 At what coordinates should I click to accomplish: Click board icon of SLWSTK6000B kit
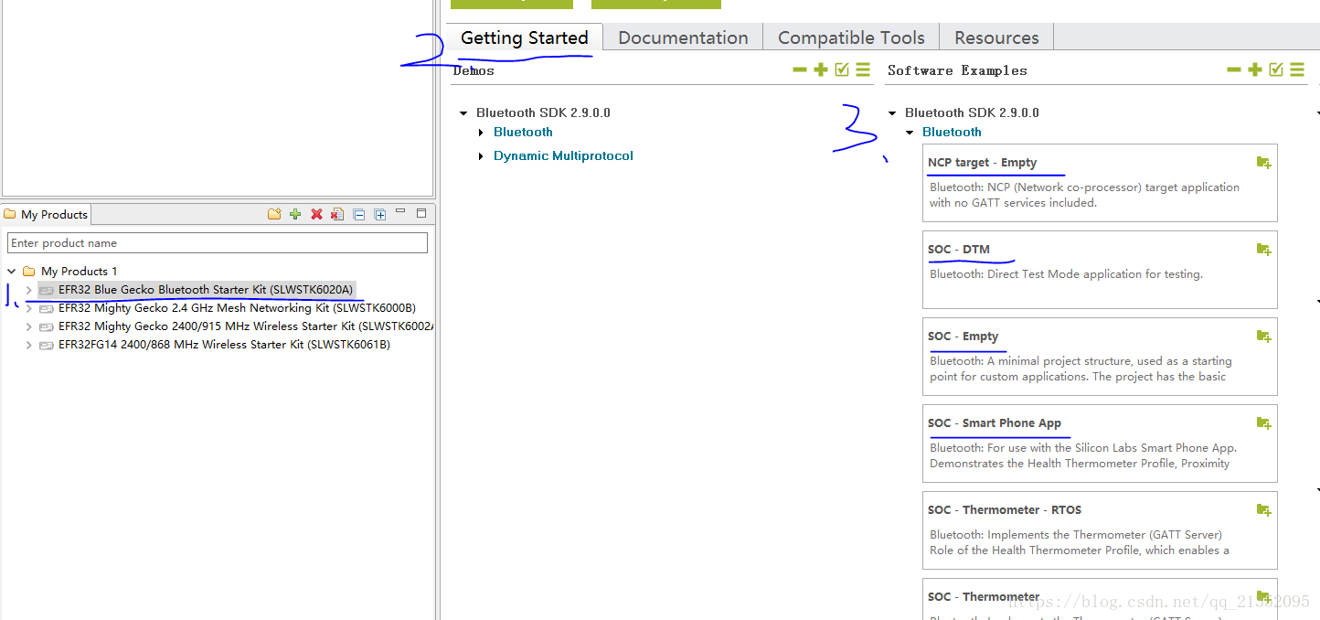[46, 308]
